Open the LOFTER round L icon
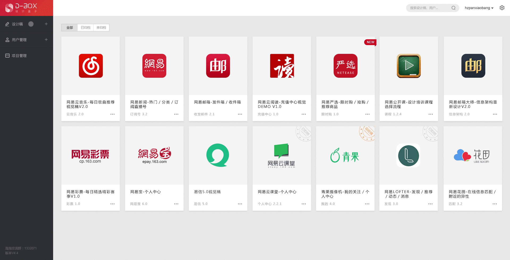510x260 pixels. (x=409, y=155)
